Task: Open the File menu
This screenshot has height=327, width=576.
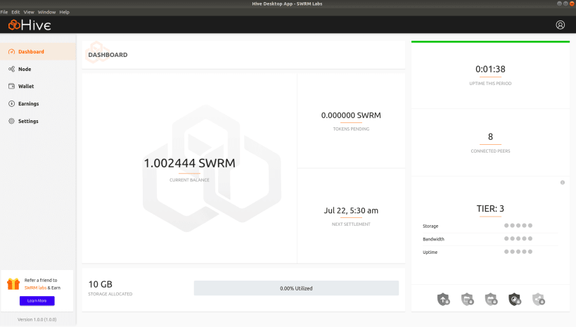Action: [4, 12]
